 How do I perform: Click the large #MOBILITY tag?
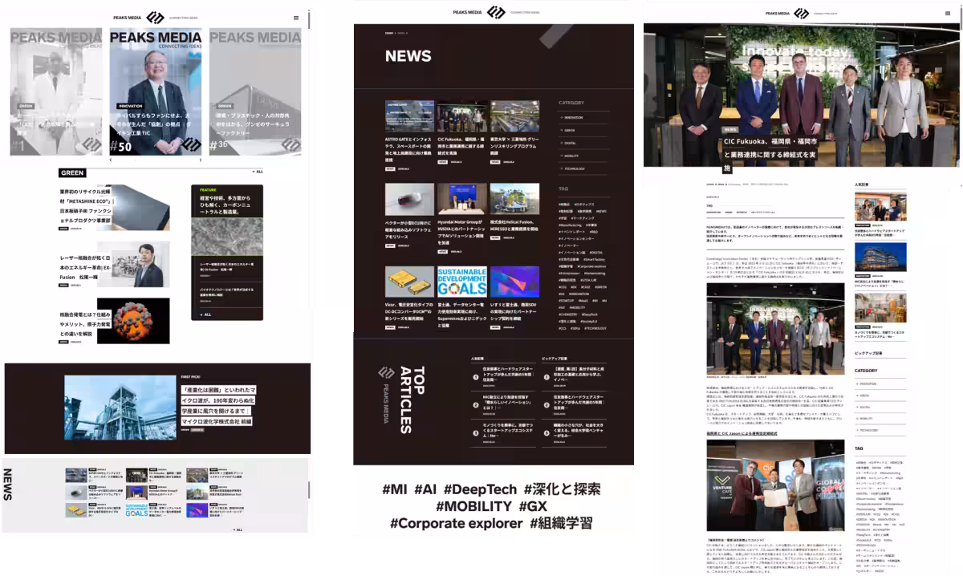(473, 506)
